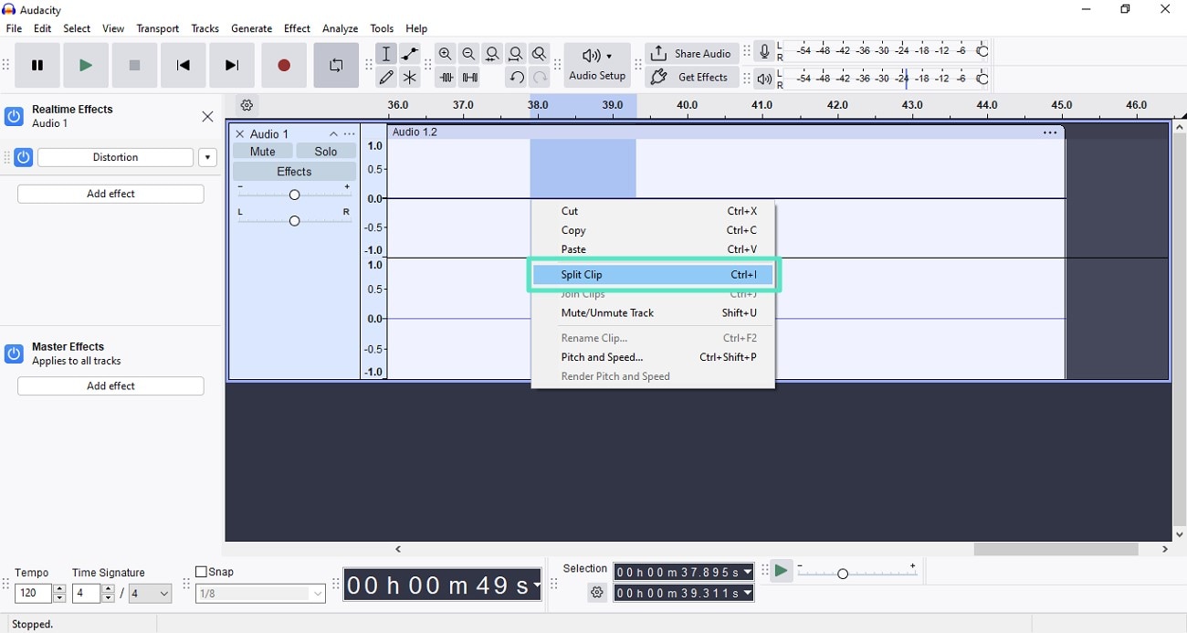This screenshot has height=633, width=1187.
Task: Click Add effect under Realtime Effects
Action: 110,194
